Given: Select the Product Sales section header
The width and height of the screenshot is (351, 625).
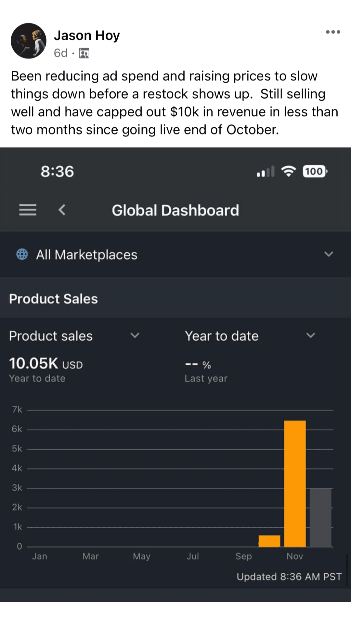Looking at the screenshot, I should [53, 299].
